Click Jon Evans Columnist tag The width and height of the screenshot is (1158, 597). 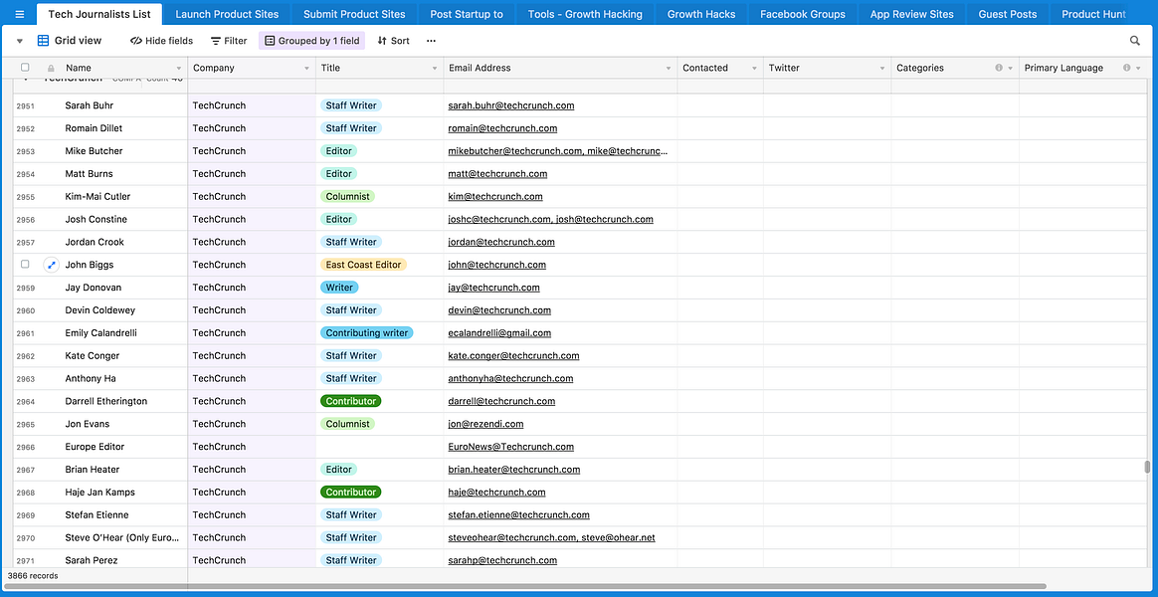(347, 424)
